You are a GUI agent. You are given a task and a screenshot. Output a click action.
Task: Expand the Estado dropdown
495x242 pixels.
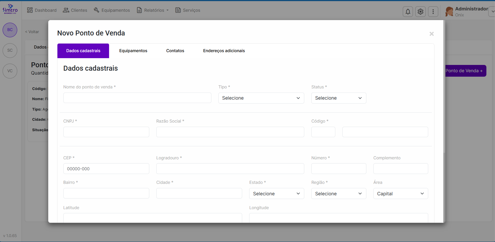[276, 194]
